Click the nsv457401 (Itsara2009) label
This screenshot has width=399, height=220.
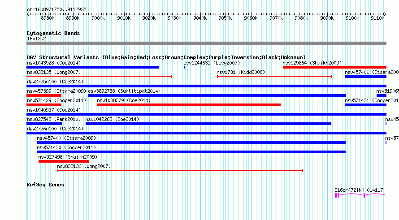[372, 72]
